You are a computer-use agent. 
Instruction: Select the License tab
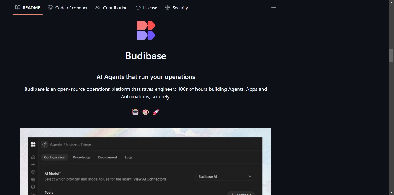[147, 8]
